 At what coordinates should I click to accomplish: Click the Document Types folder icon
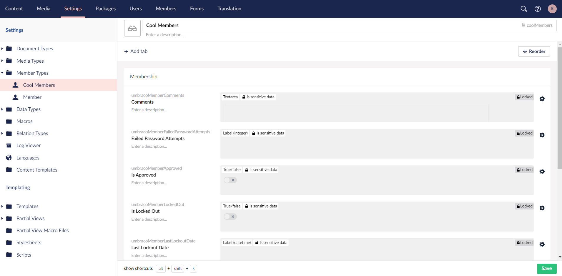tap(9, 49)
